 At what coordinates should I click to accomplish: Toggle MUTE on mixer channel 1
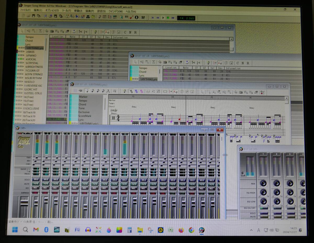pos(36,184)
